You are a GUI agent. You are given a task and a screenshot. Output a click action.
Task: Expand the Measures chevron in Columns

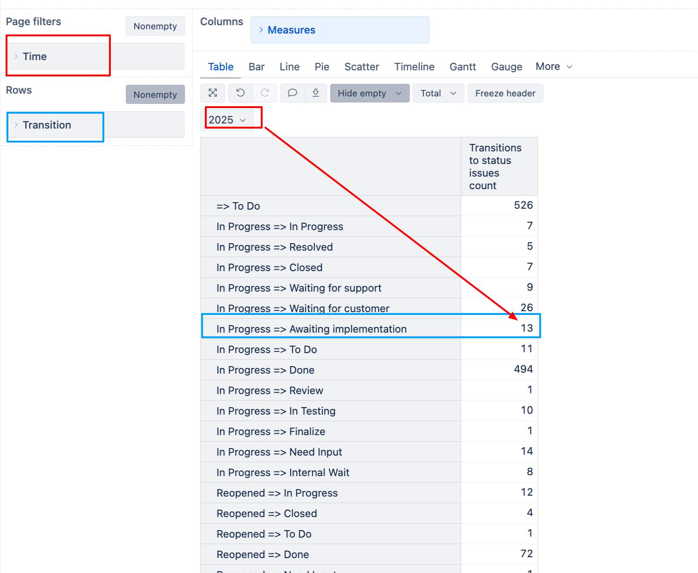(x=261, y=30)
